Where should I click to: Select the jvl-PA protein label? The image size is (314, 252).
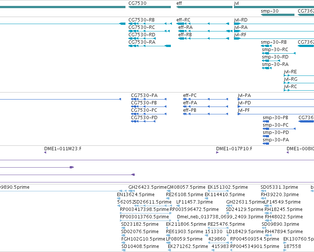coord(244,95)
